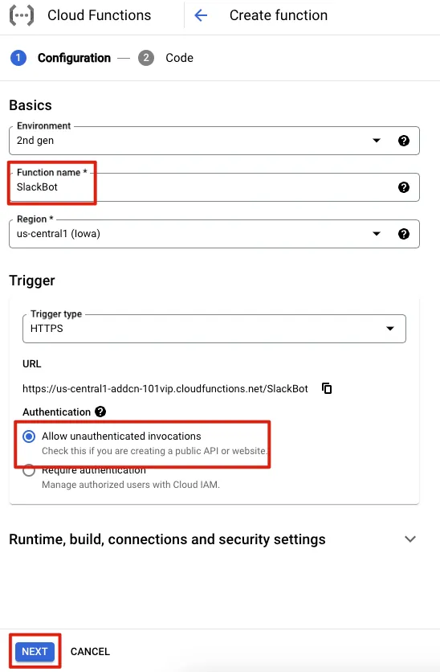The image size is (440, 672).
Task: Open the Trigger type HTTPS dropdown
Action: click(x=214, y=329)
